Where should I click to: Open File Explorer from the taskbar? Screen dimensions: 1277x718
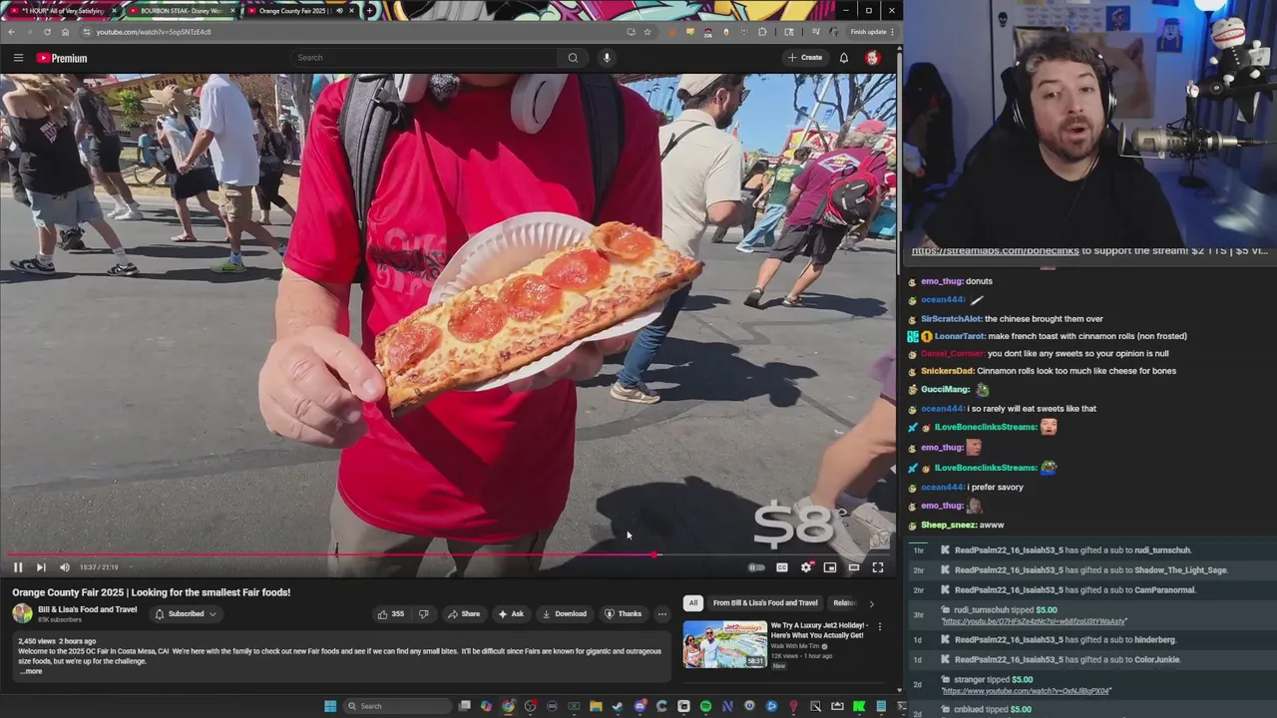pos(596,706)
